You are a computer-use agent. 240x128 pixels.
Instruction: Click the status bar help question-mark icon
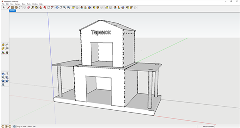[x=14, y=126]
